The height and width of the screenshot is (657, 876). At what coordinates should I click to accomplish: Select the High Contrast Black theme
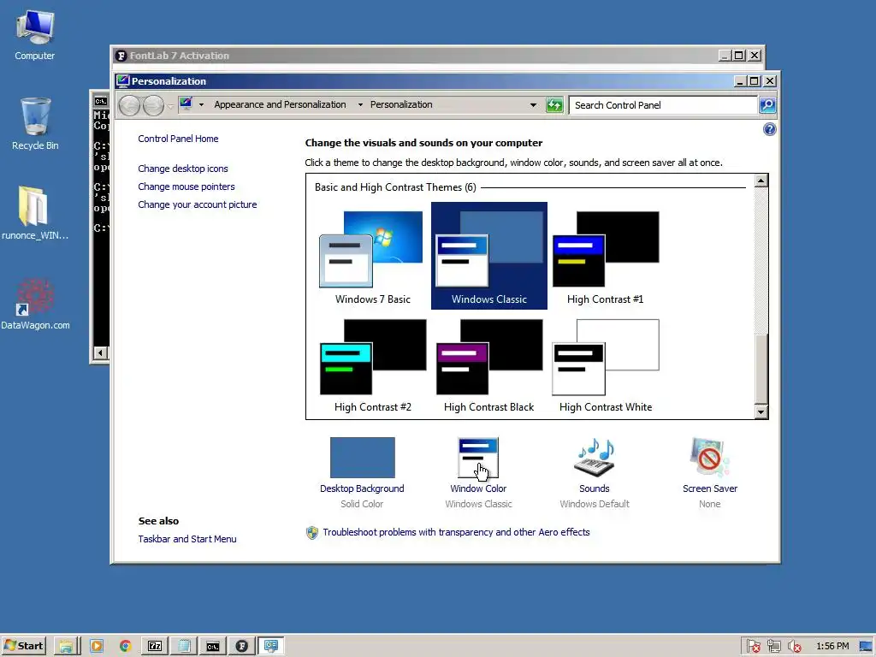pyautogui.click(x=488, y=365)
